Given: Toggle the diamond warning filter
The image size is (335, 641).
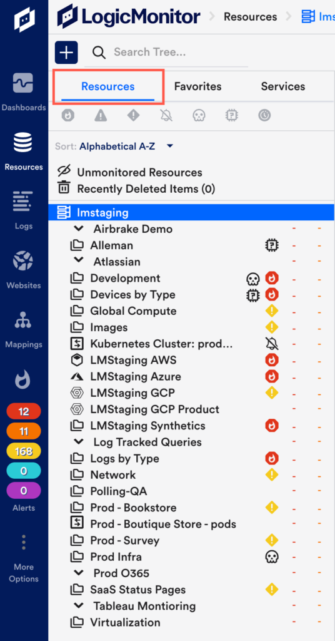Looking at the screenshot, I should pos(133,116).
